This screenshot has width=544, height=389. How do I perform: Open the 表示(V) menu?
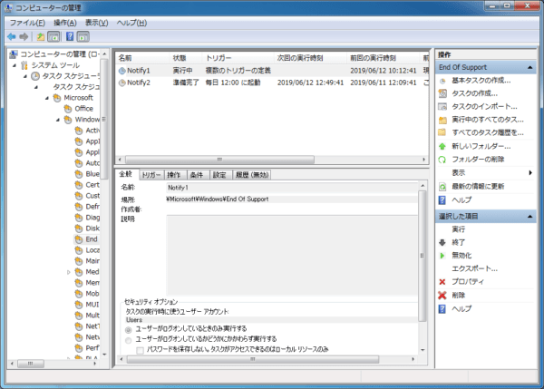pyautogui.click(x=97, y=23)
